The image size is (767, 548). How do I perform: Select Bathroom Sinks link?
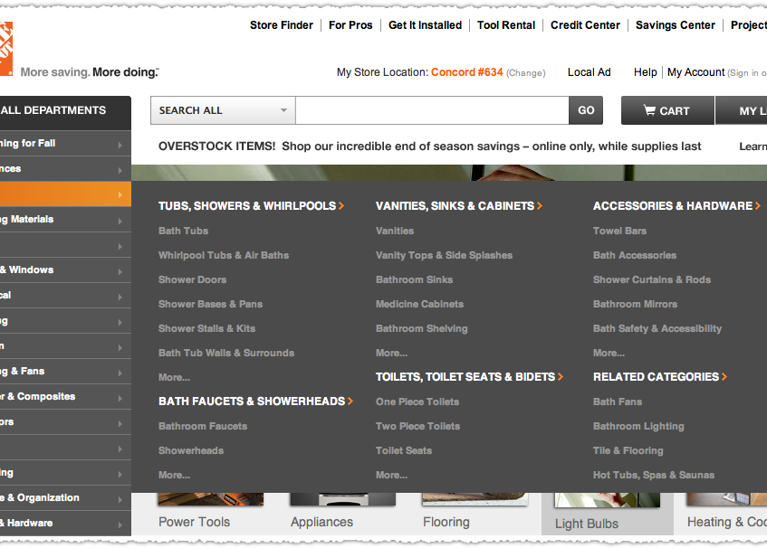click(415, 279)
